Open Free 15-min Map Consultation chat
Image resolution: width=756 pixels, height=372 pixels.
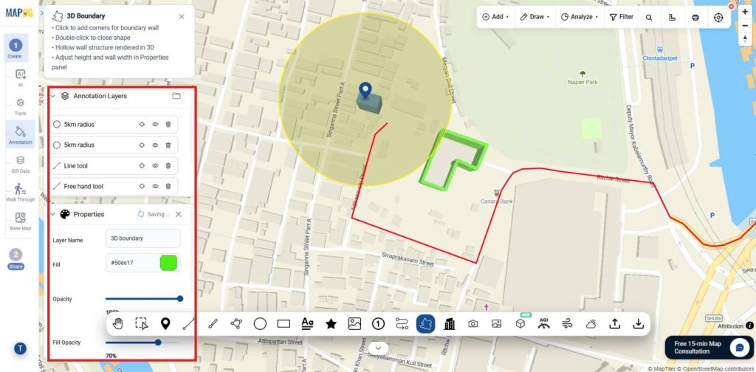(x=709, y=348)
